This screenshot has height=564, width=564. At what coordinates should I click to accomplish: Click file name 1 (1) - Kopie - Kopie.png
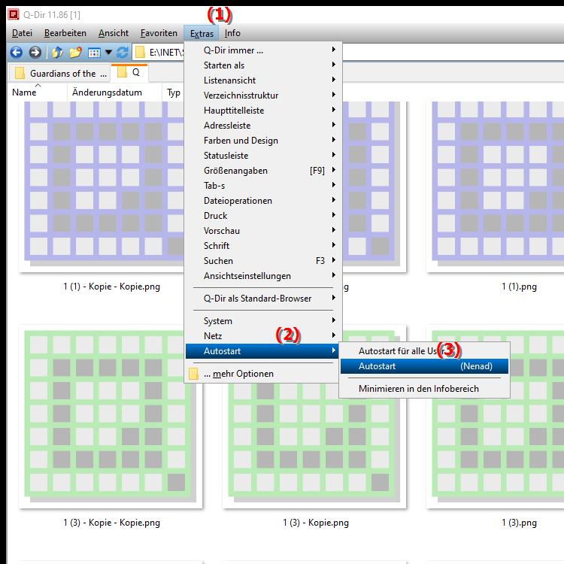pyautogui.click(x=111, y=287)
